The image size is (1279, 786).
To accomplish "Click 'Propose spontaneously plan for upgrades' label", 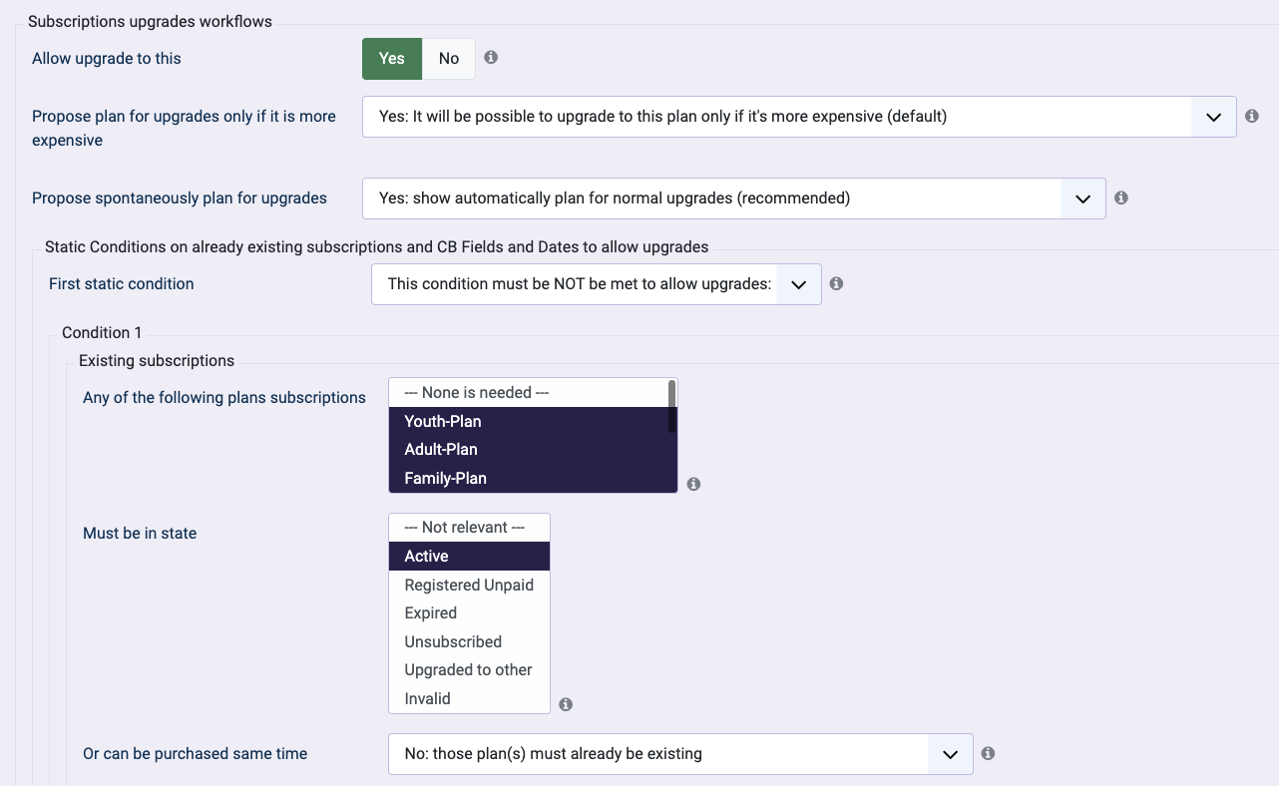I will (180, 198).
